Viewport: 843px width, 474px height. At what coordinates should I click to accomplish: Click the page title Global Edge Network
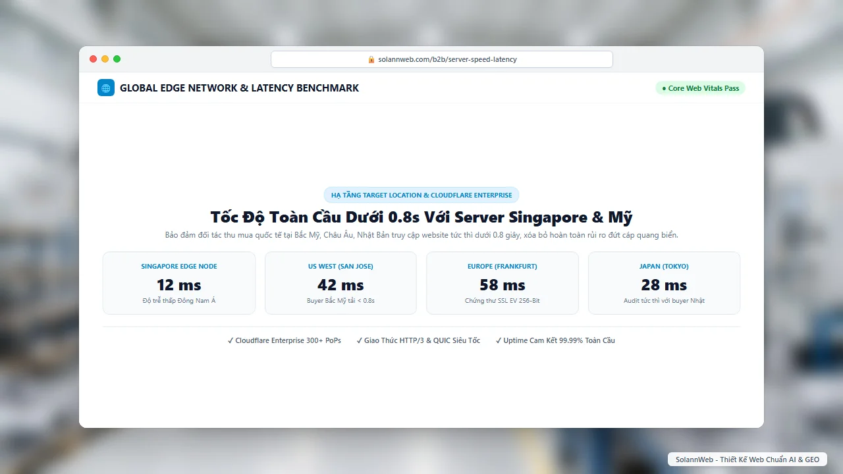(x=240, y=88)
